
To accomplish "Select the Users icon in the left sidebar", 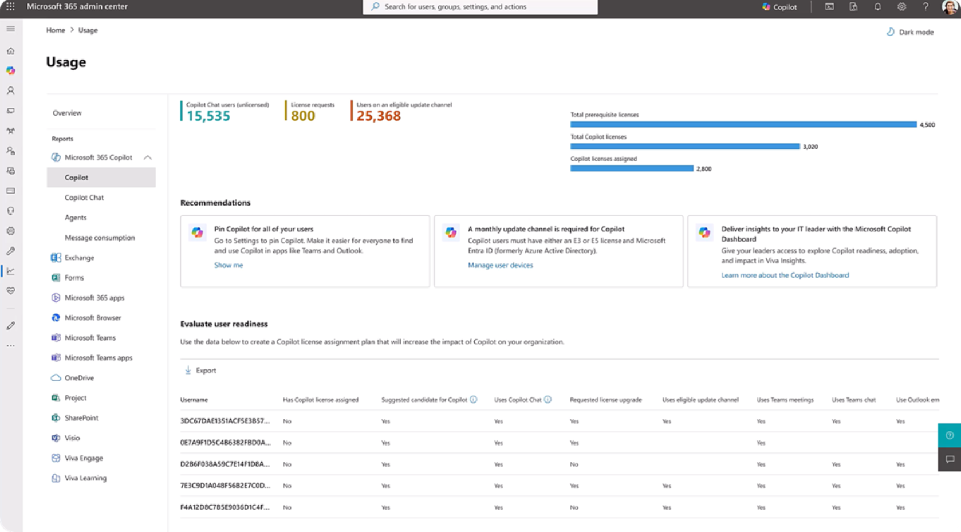I will 10,90.
